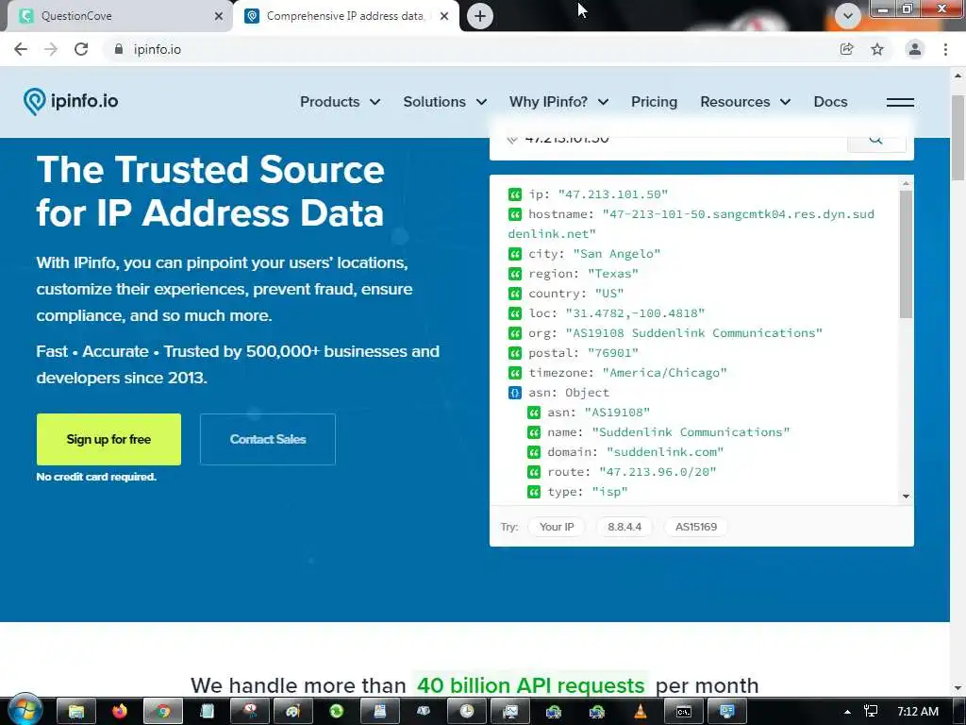Click the IP search magnifier button
Screen dimensions: 966x725
(x=876, y=141)
